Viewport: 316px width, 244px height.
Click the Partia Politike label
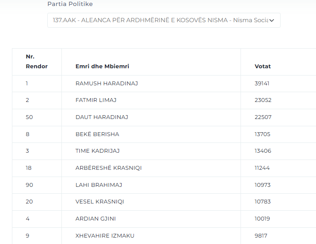click(x=70, y=4)
